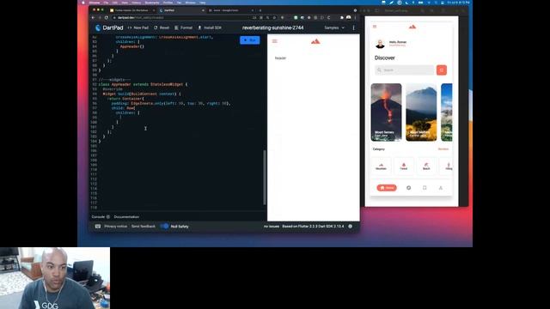Switch to the third browser tab
Screen dimensions: 550x309
[231, 10]
